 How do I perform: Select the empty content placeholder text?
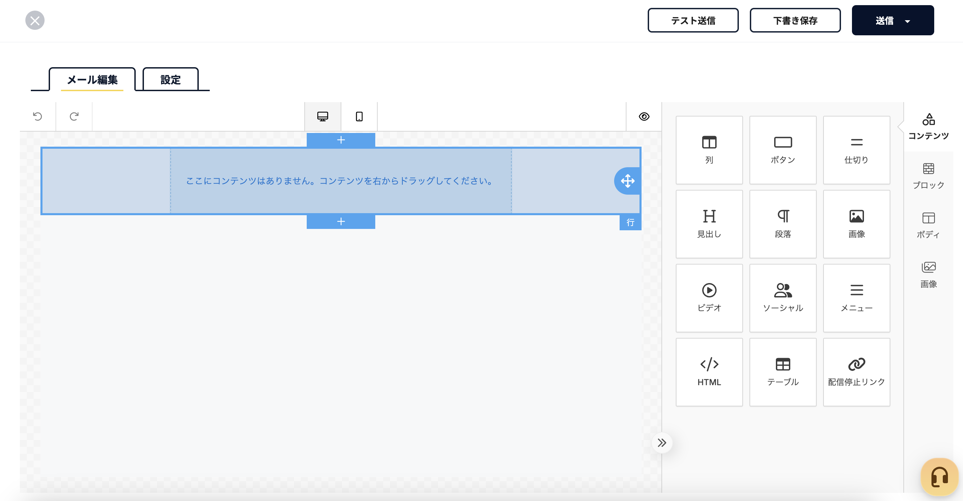tap(341, 181)
